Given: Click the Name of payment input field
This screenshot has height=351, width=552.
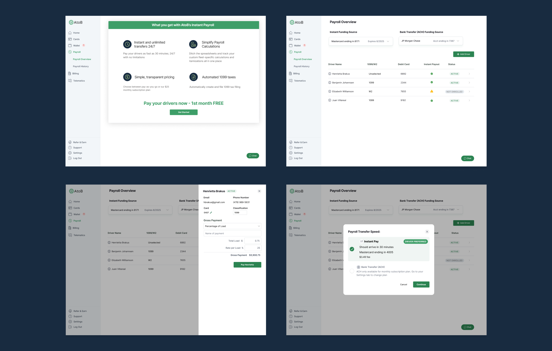Looking at the screenshot, I should coord(232,233).
